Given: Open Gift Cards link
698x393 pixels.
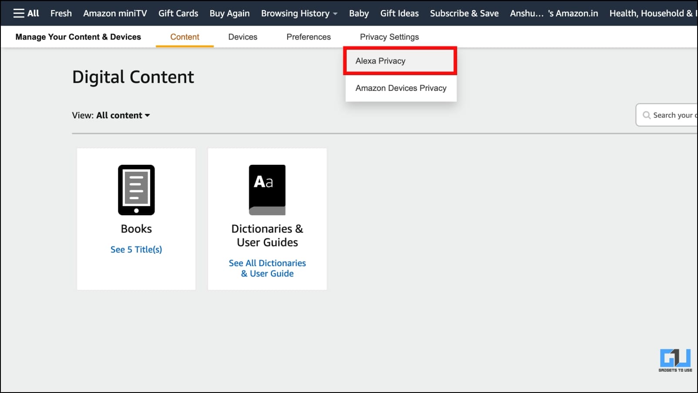Looking at the screenshot, I should 178,13.
